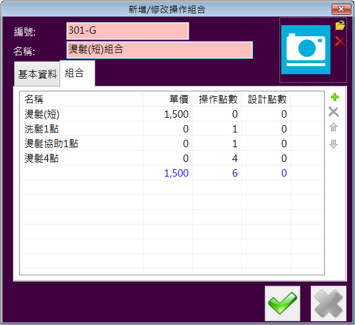This screenshot has width=355, height=325.
Task: Select the 燙髮(短) row
Action: 172,114
